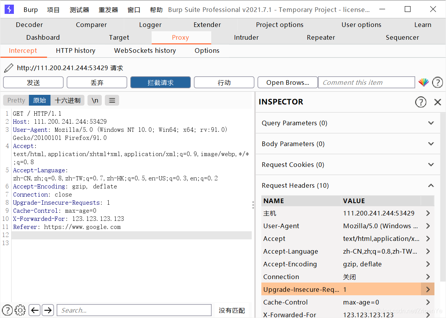This screenshot has width=446, height=318.
Task: Click the X-Forwarded-For line in request editor
Action: click(x=69, y=219)
